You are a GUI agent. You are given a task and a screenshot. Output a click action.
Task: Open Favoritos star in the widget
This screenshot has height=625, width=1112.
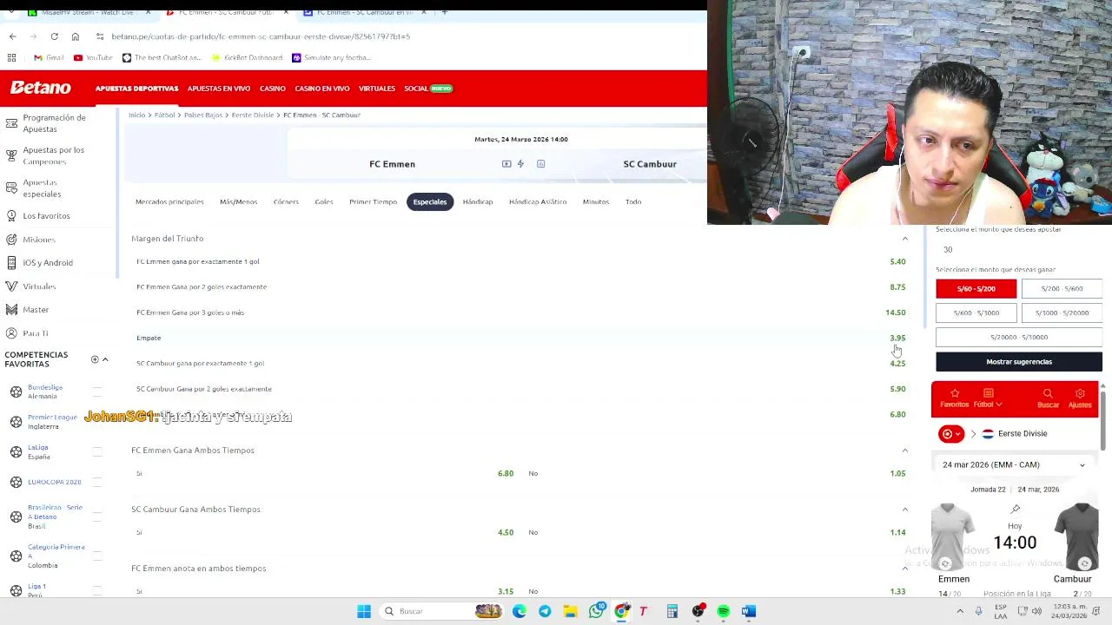954,398
